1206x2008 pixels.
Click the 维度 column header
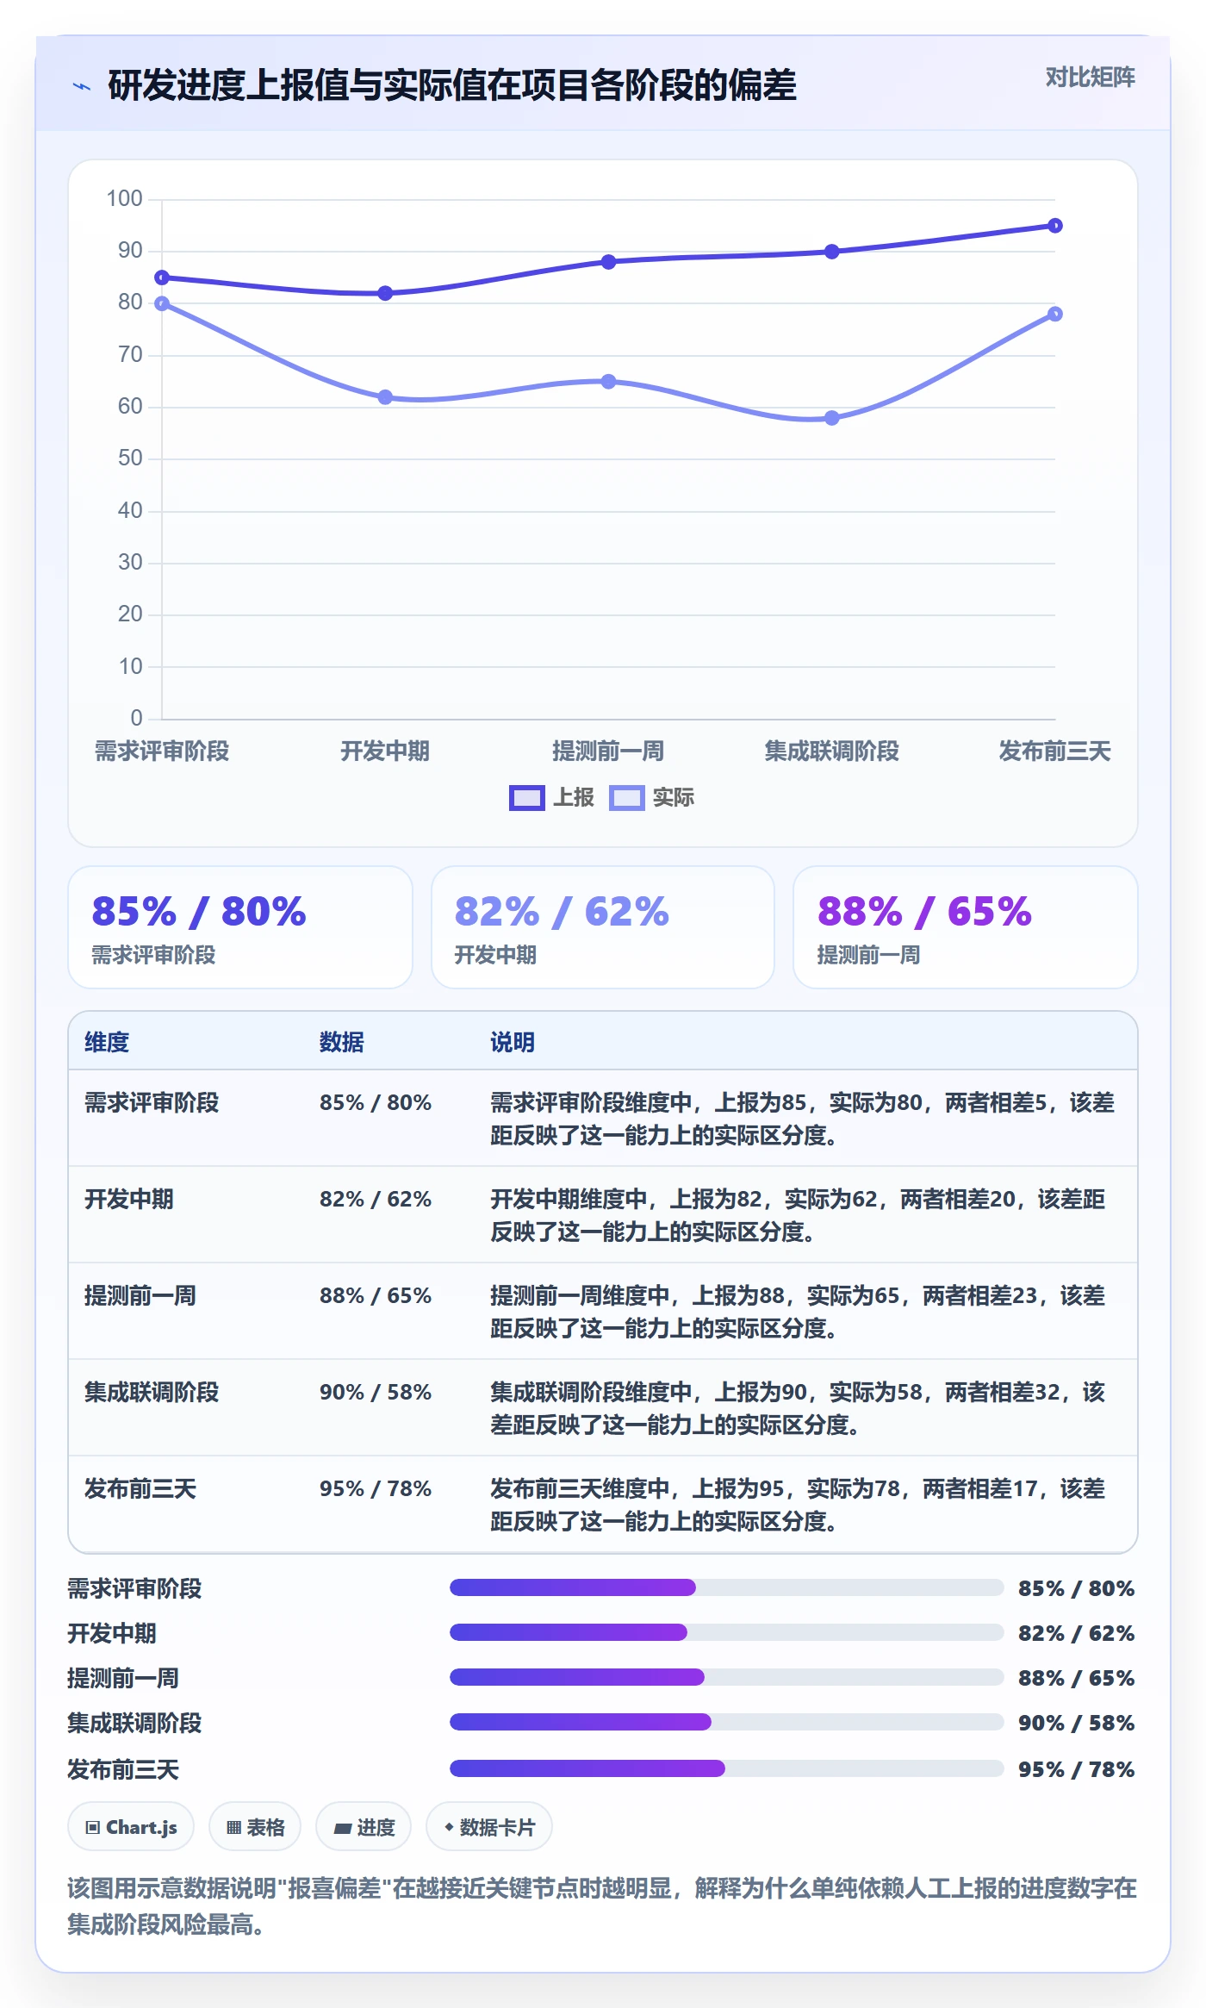(x=107, y=1042)
